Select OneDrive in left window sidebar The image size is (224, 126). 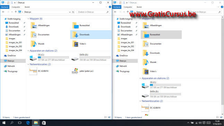coord(10,56)
